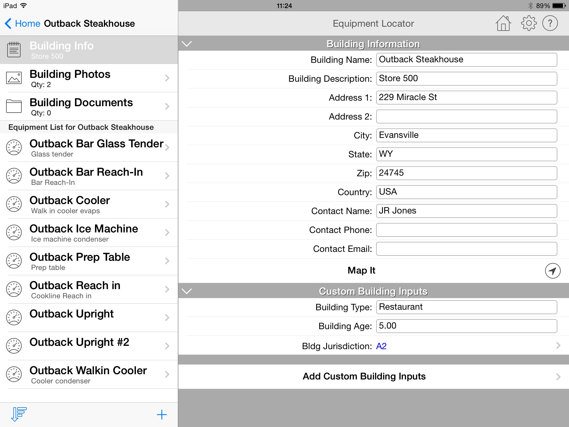Tap the Map It label
The width and height of the screenshot is (569, 427).
361,270
